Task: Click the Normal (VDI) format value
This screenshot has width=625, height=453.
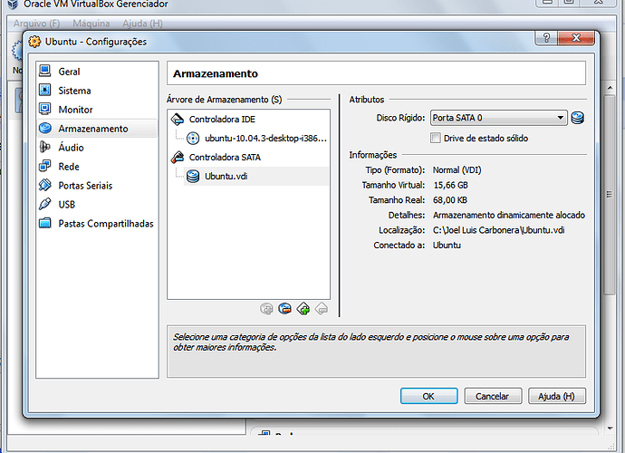Action: 457,170
